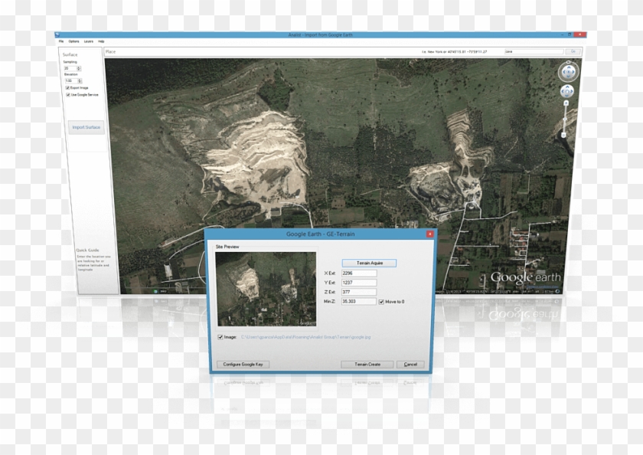The height and width of the screenshot is (455, 643).
Task: Click the pan navigation control on the map
Action: 567,91
